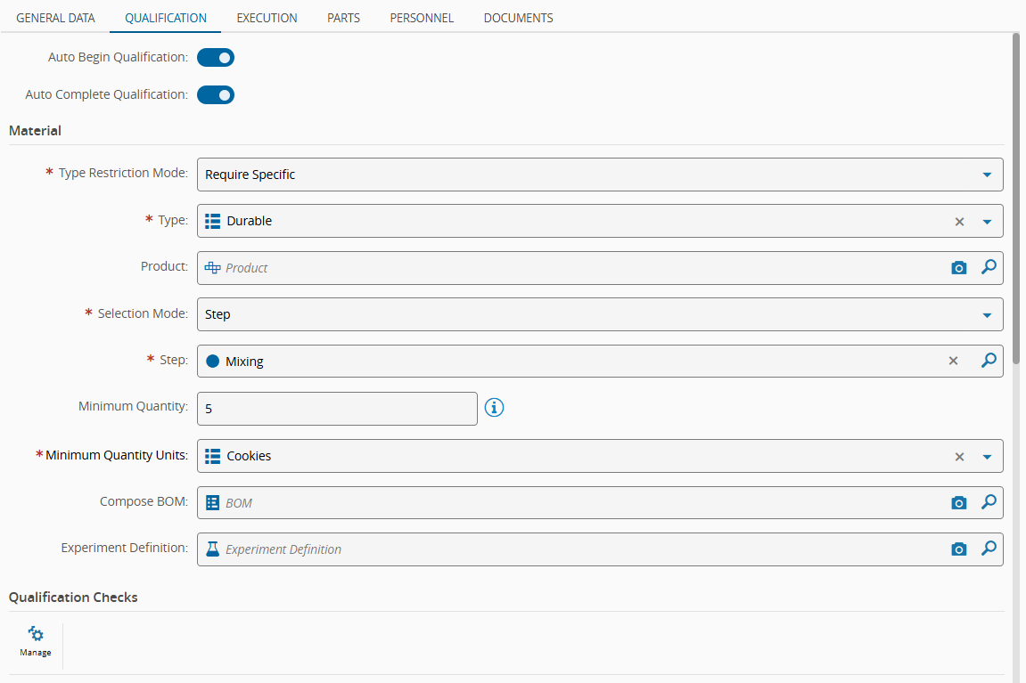The height and width of the screenshot is (683, 1026).
Task: Click the Minimum Quantity input field
Action: [x=337, y=409]
